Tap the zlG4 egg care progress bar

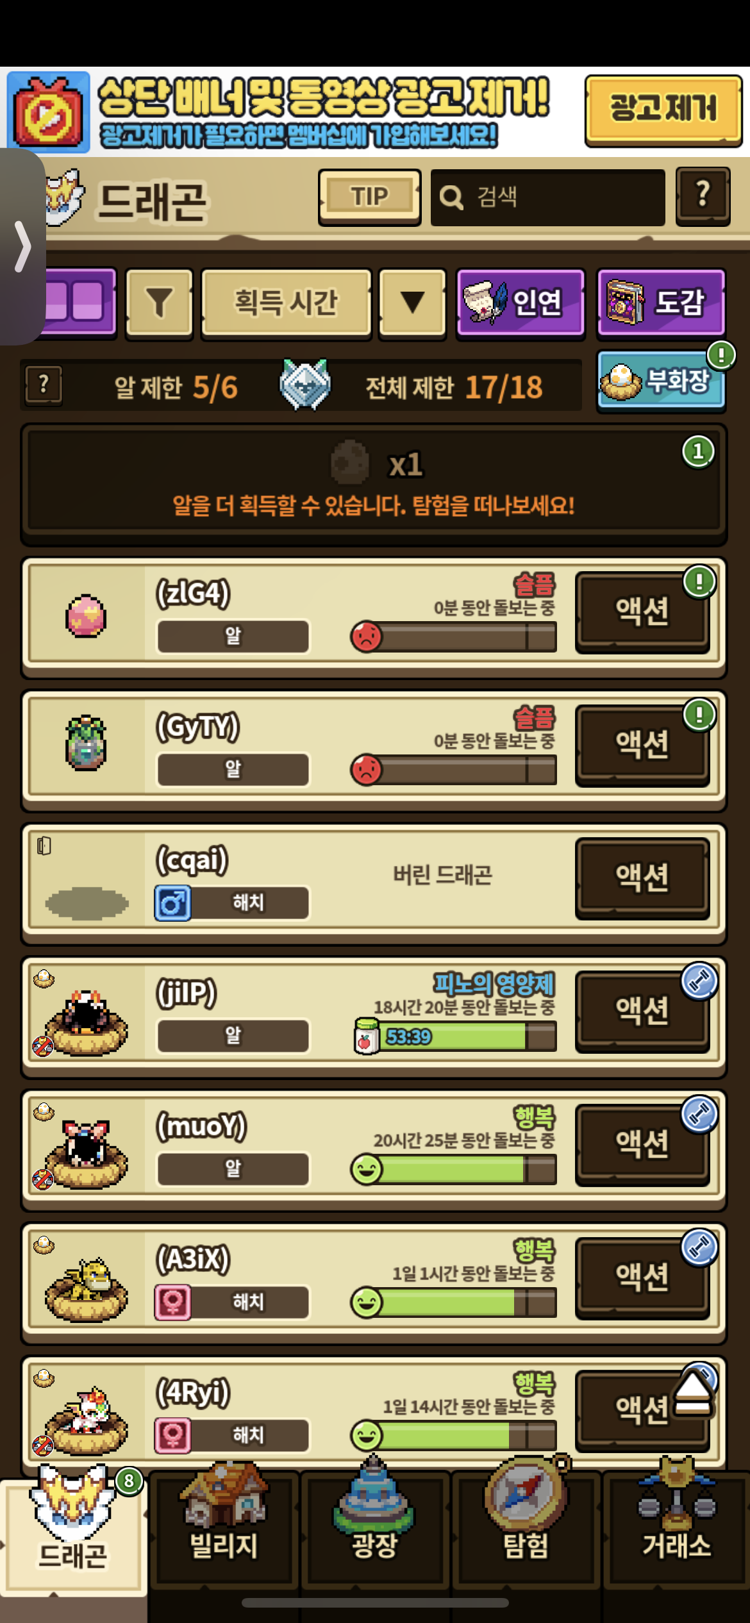(x=454, y=637)
